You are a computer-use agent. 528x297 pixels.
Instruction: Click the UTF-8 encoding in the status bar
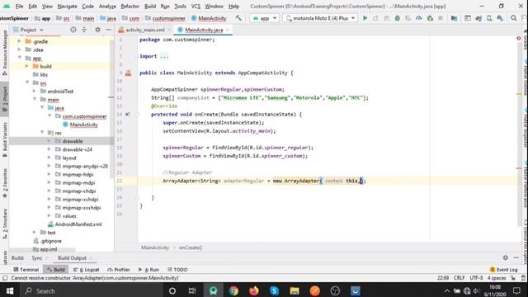[x=476, y=278]
